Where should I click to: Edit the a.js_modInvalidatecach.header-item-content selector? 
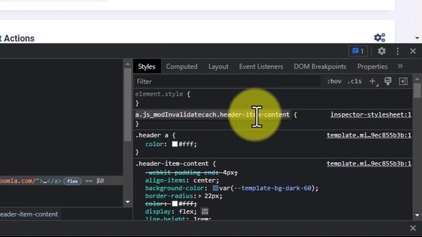(x=212, y=115)
